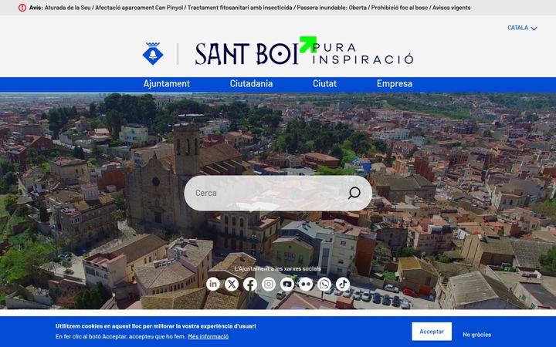This screenshot has height=347, width=556.
Task: Open the Passera inundable: Oberta notice
Action: click(331, 8)
